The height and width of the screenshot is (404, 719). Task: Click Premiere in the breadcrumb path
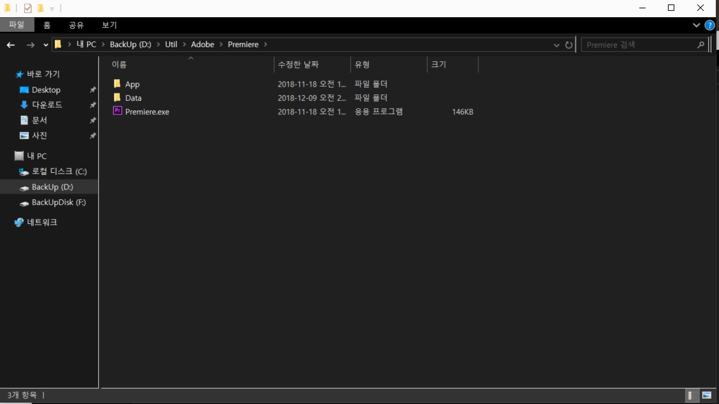243,45
